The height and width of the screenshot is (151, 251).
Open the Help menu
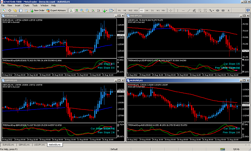[54, 6]
